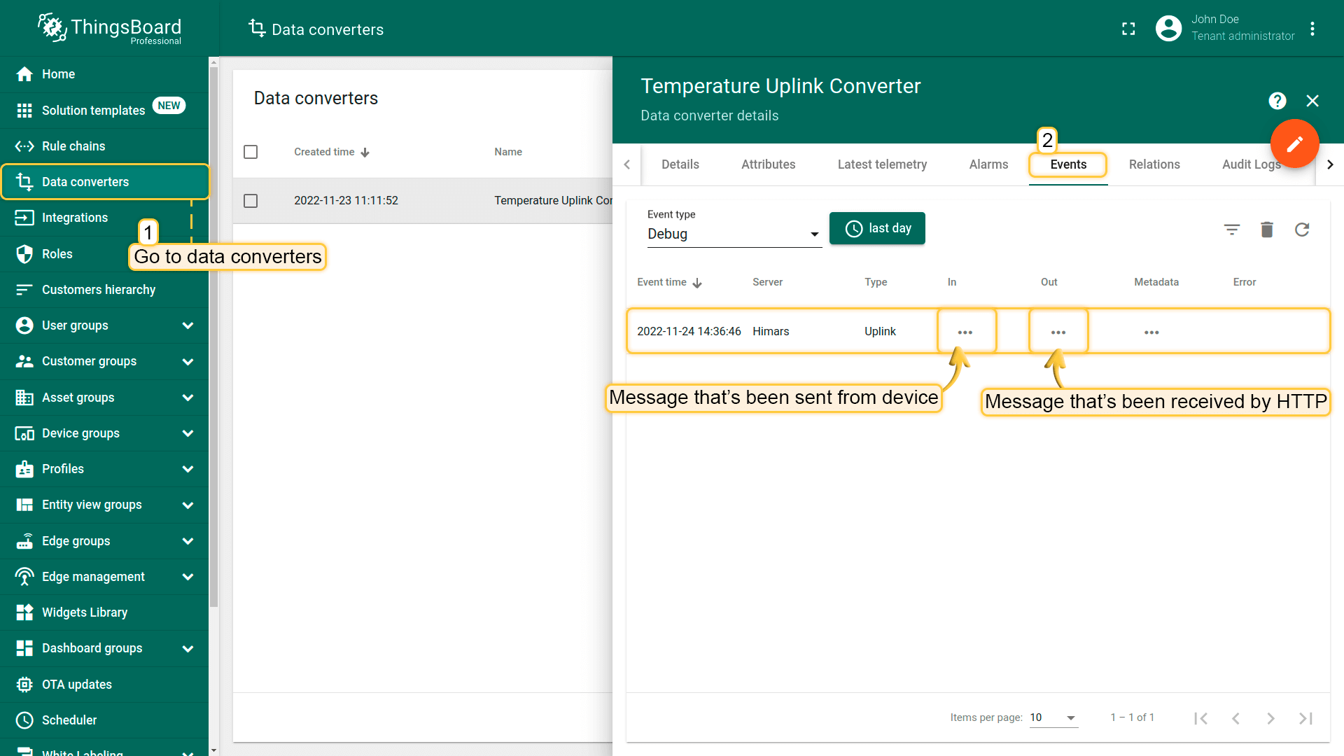
Task: Select all data converters checkbox
Action: [x=251, y=152]
